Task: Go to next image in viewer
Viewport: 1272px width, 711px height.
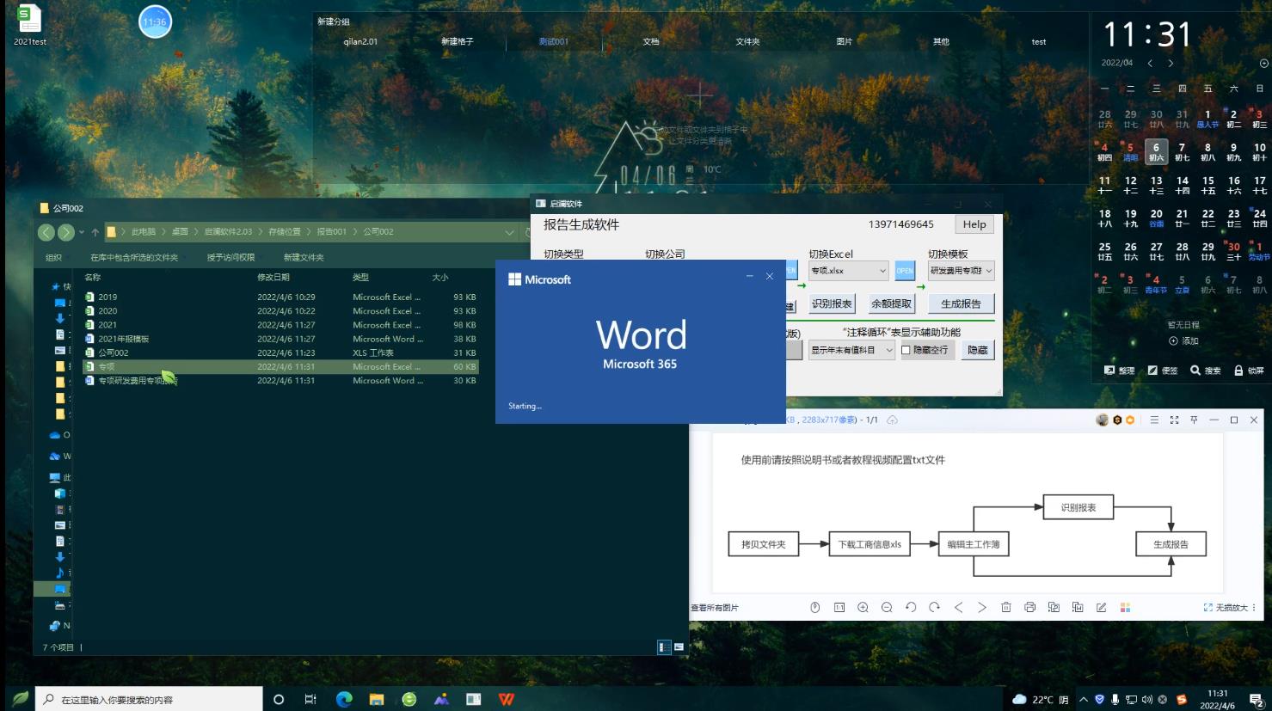Action: point(982,608)
